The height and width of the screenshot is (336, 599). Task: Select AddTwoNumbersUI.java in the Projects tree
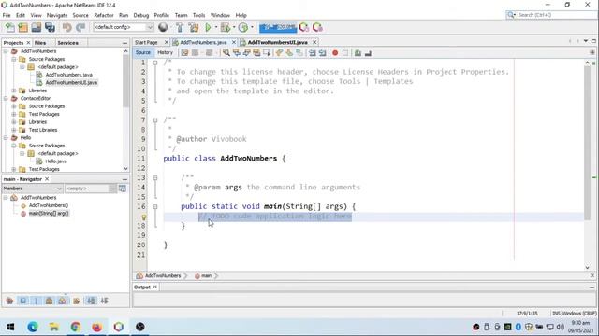[71, 83]
